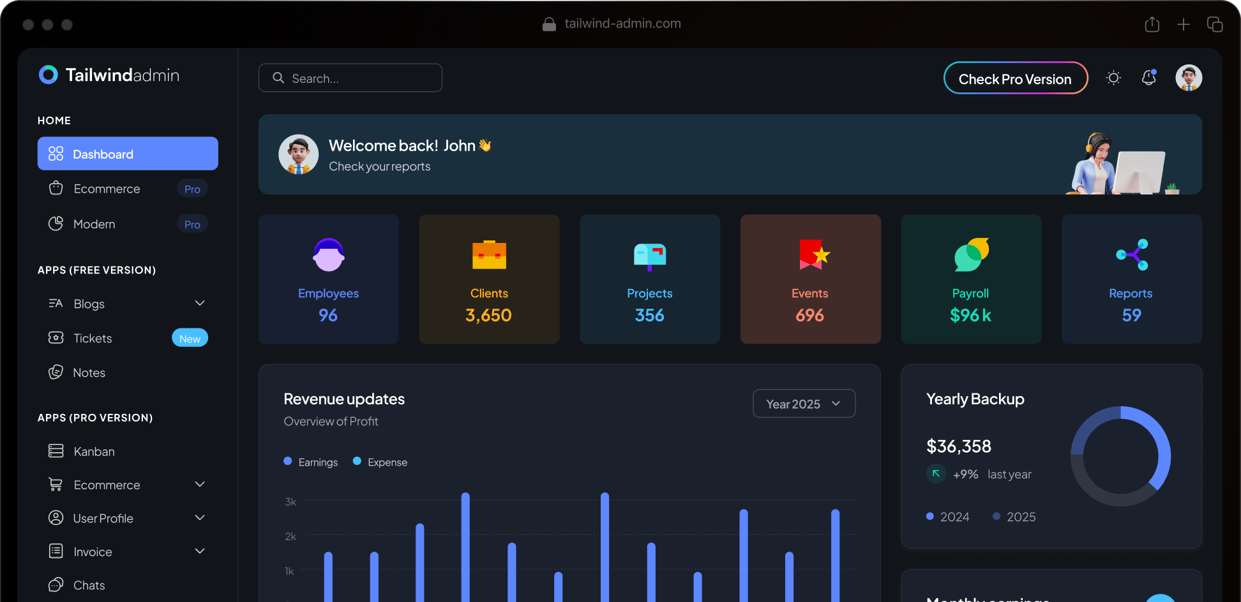This screenshot has width=1241, height=602.
Task: Click the notification bell icon
Action: [x=1148, y=78]
